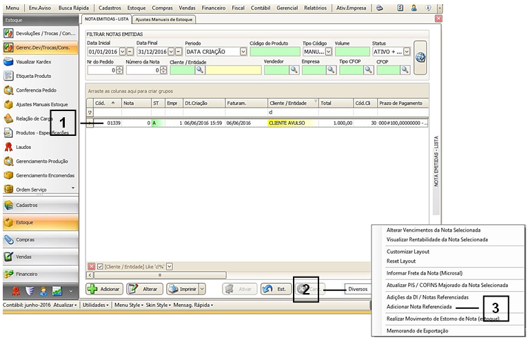Click the CFOP lookup magnifier icon
This screenshot has width=528, height=340.
(x=405, y=70)
